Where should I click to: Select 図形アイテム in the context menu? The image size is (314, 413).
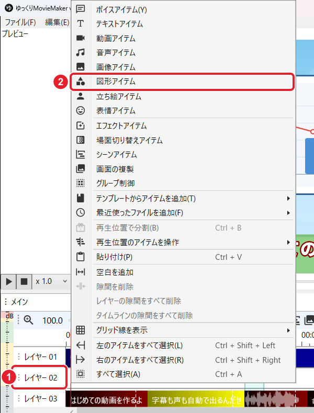182,82
